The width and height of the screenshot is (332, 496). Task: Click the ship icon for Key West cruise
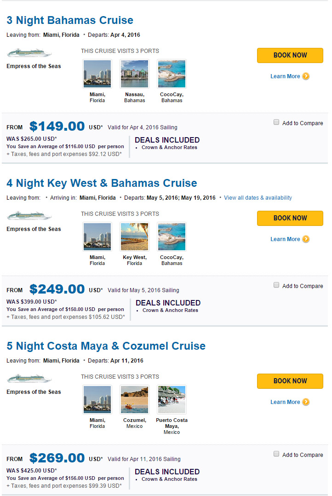tap(29, 216)
